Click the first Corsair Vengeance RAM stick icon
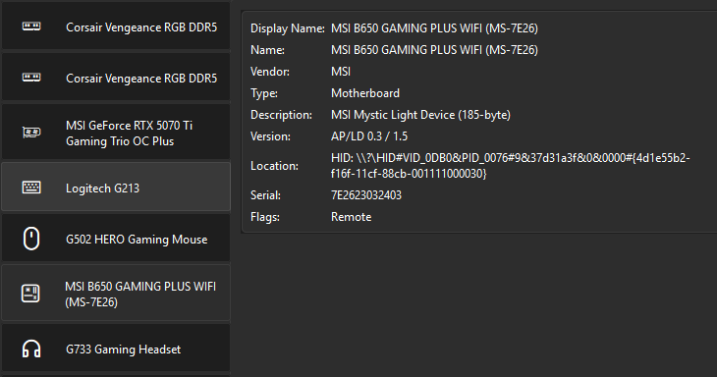Viewport: 717px width, 377px height. pyautogui.click(x=31, y=27)
